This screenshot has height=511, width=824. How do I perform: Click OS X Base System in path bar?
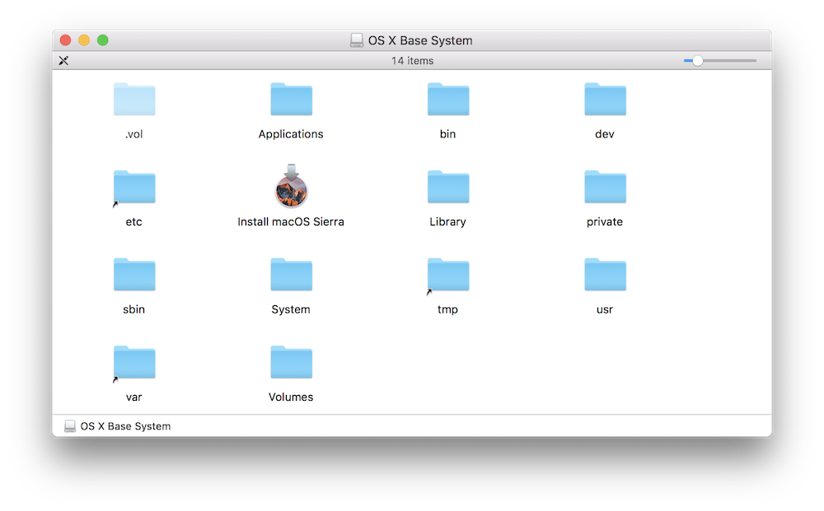(125, 426)
